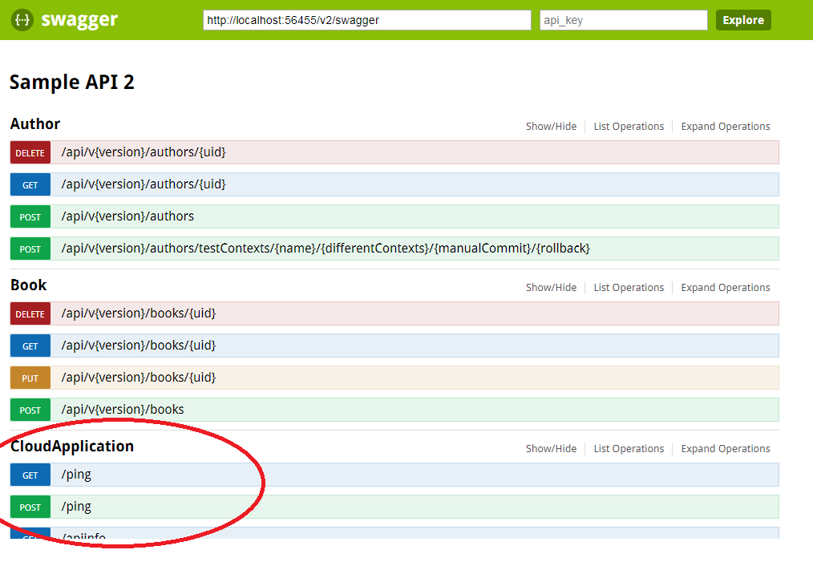Expand the GET /ping path
813x562 pixels.
[x=76, y=475]
